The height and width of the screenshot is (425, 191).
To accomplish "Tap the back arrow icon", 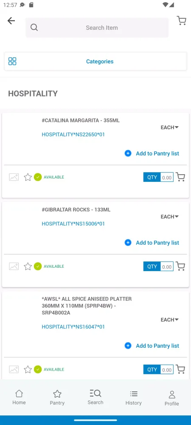I will pos(11,20).
